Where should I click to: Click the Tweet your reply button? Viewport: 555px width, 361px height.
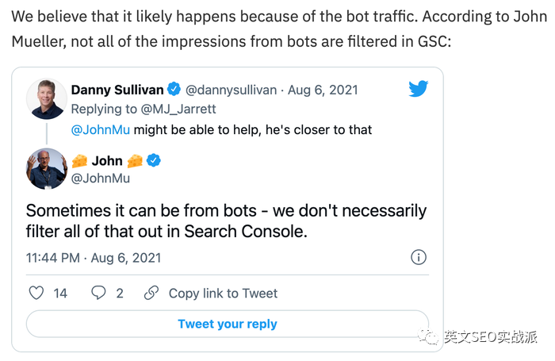pos(228,324)
